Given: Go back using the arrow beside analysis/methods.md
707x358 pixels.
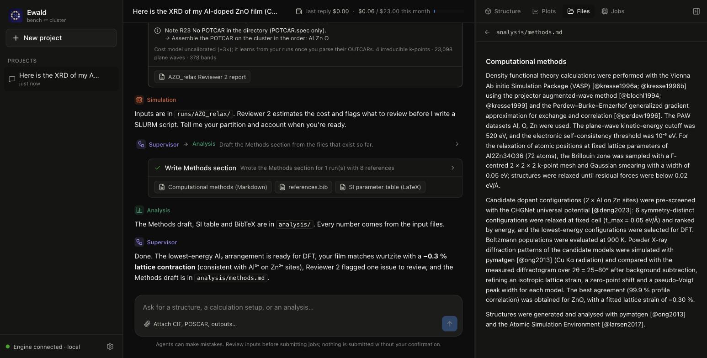Looking at the screenshot, I should [x=487, y=32].
